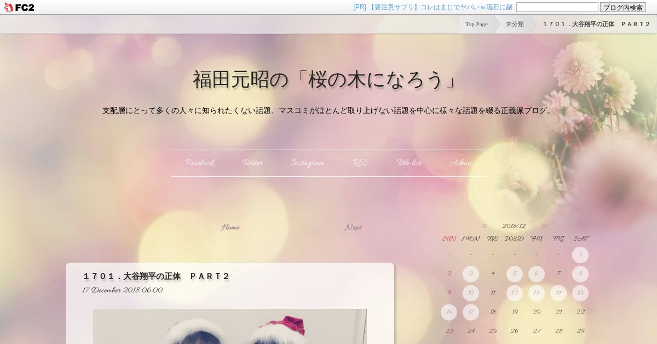Go to previous month 11 in calendar
This screenshot has height=344, width=657.
point(484,226)
